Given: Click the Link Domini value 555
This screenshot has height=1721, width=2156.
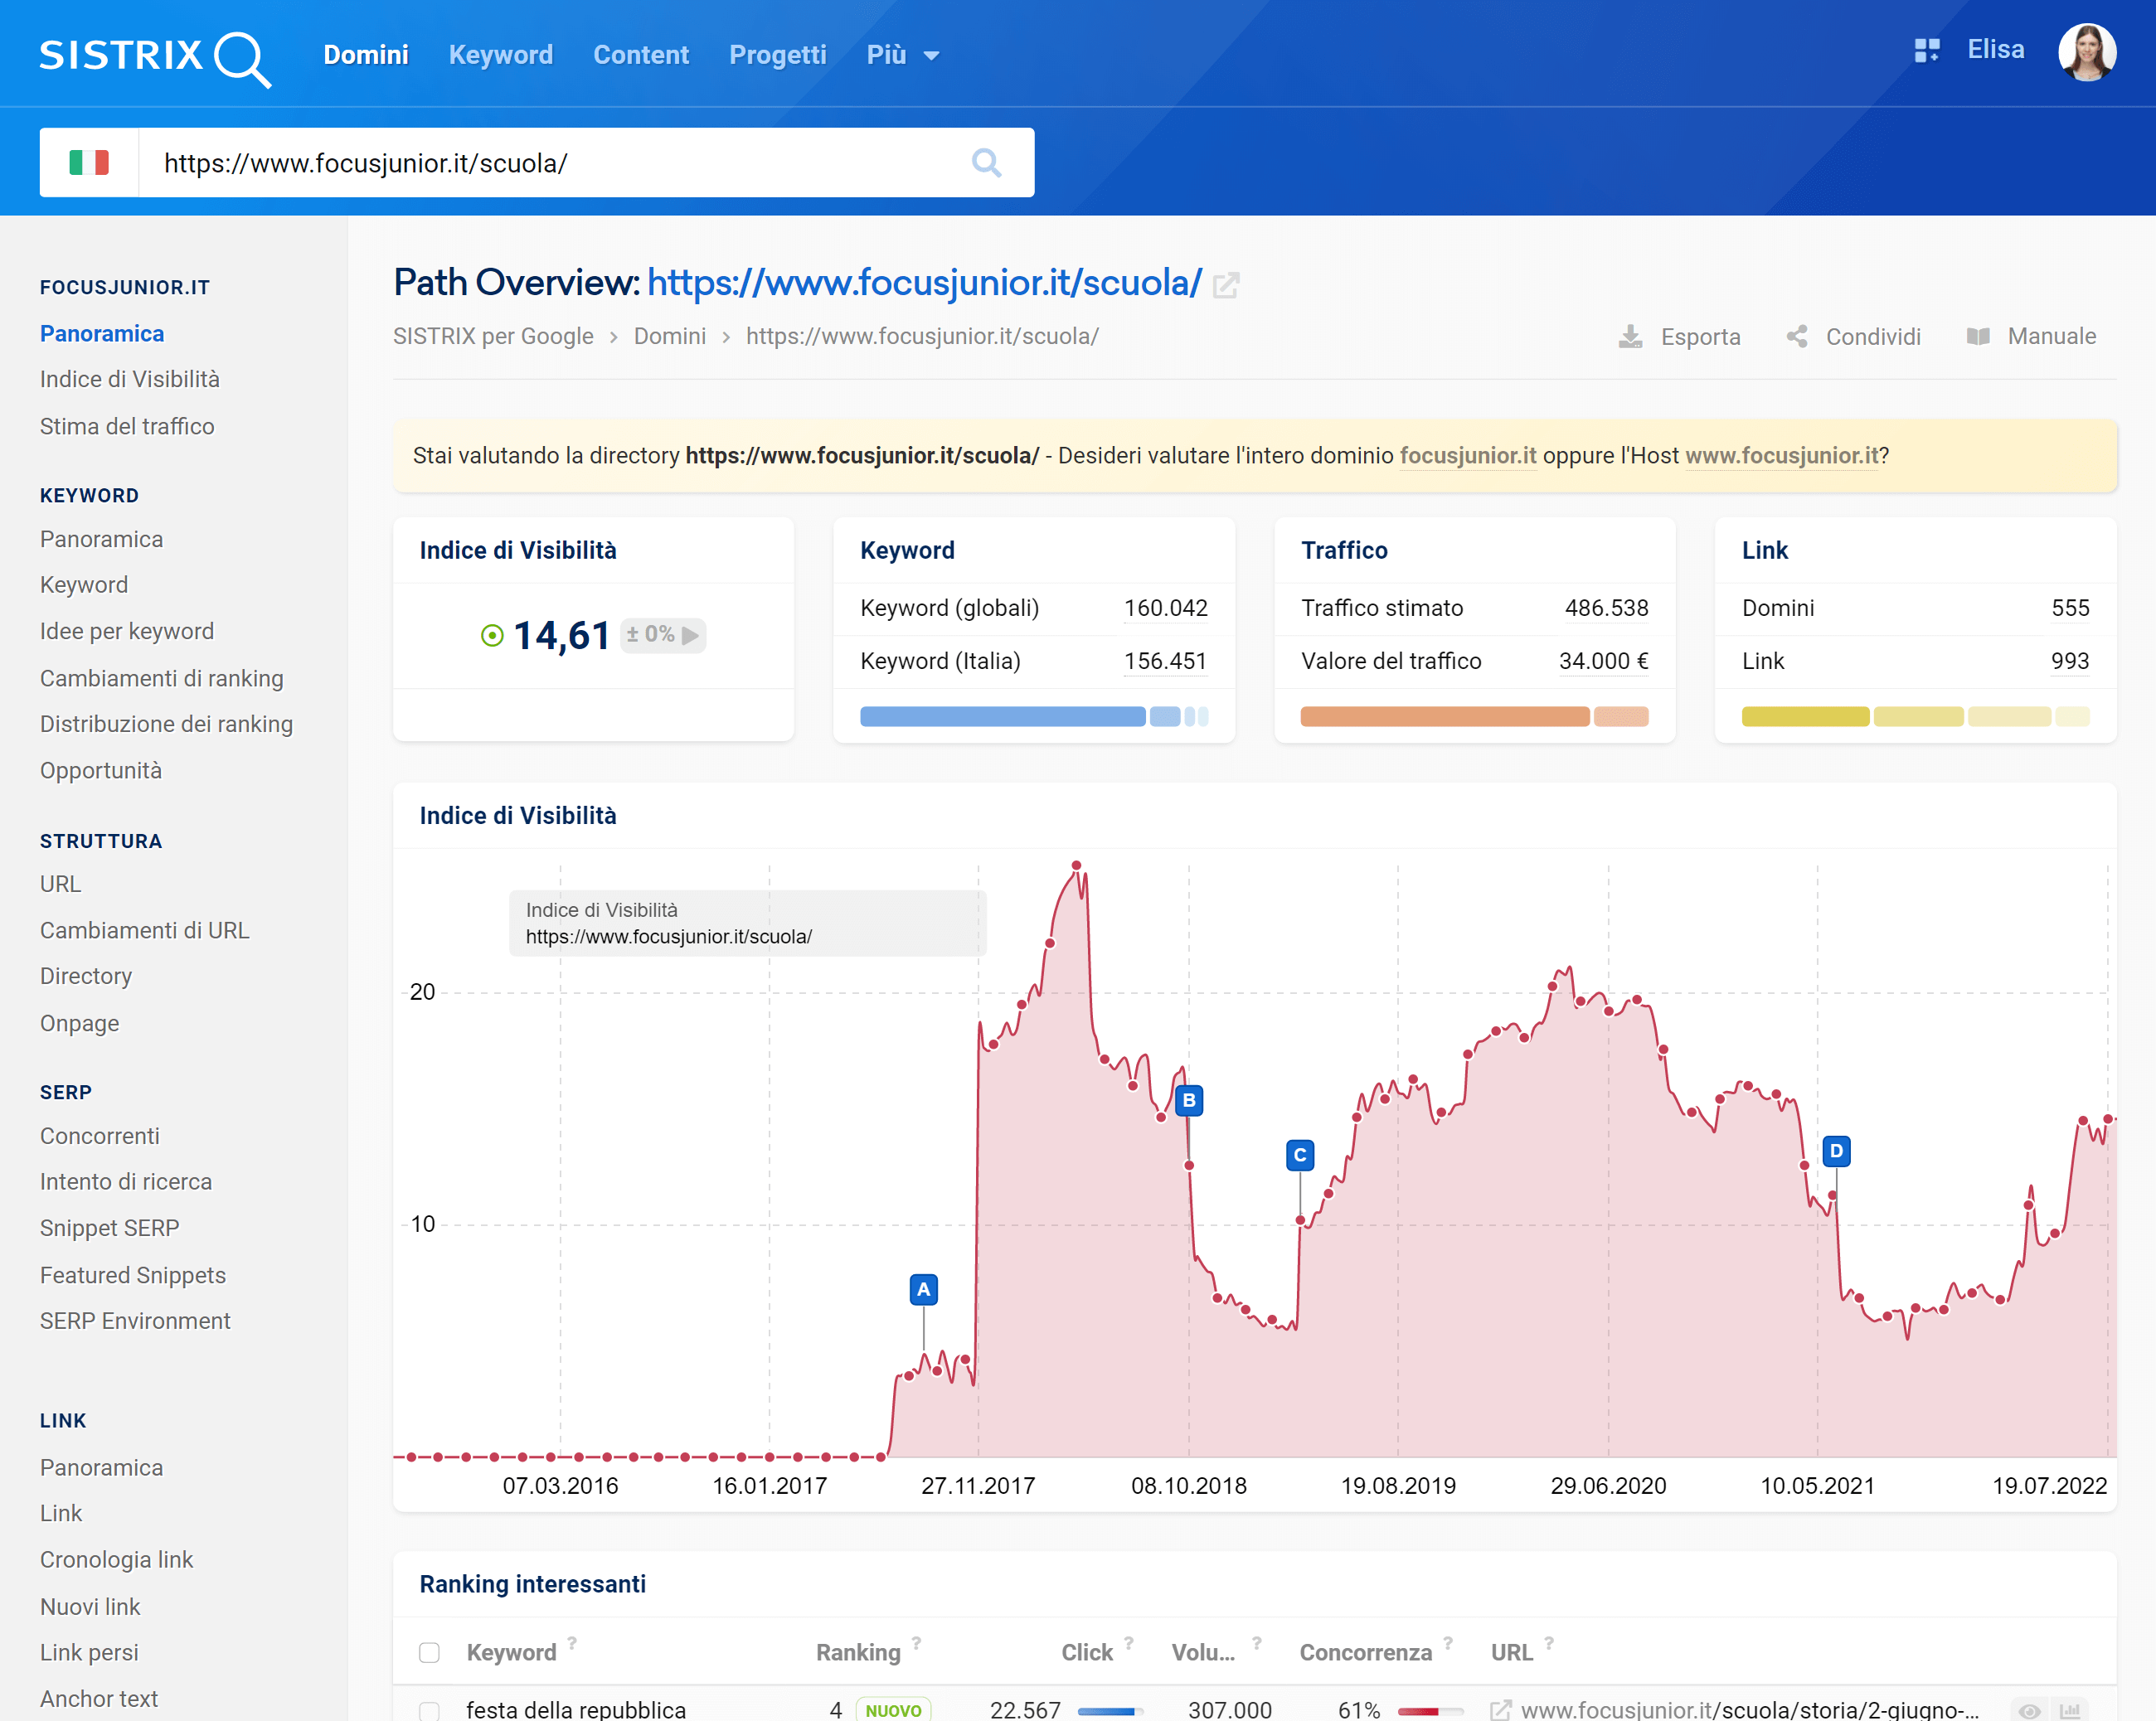Looking at the screenshot, I should (2070, 608).
